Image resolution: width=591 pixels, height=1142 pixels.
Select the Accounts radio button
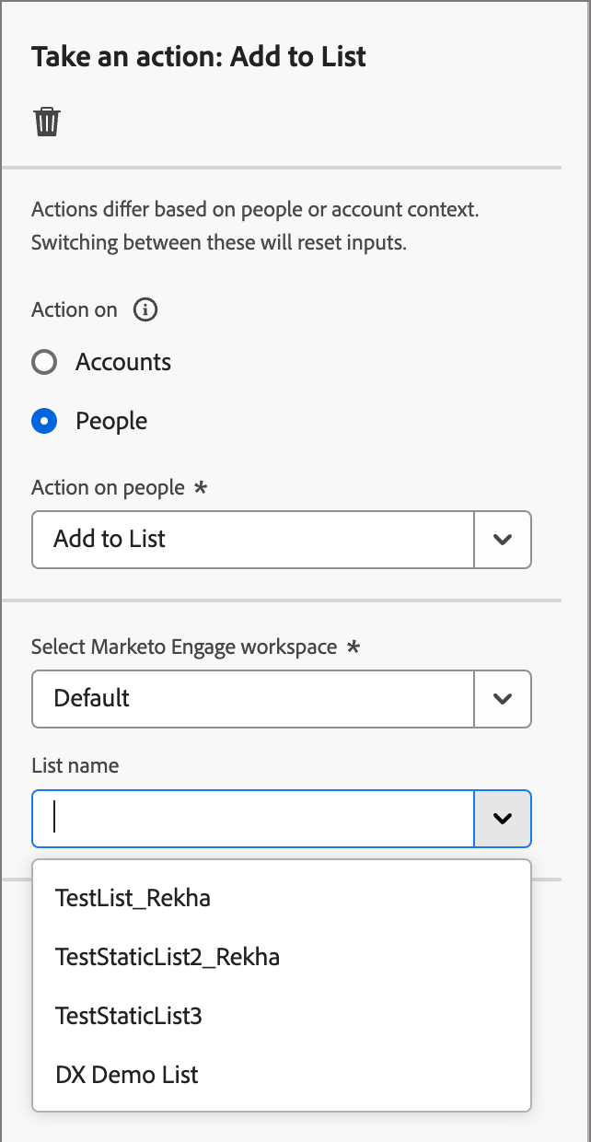44,362
